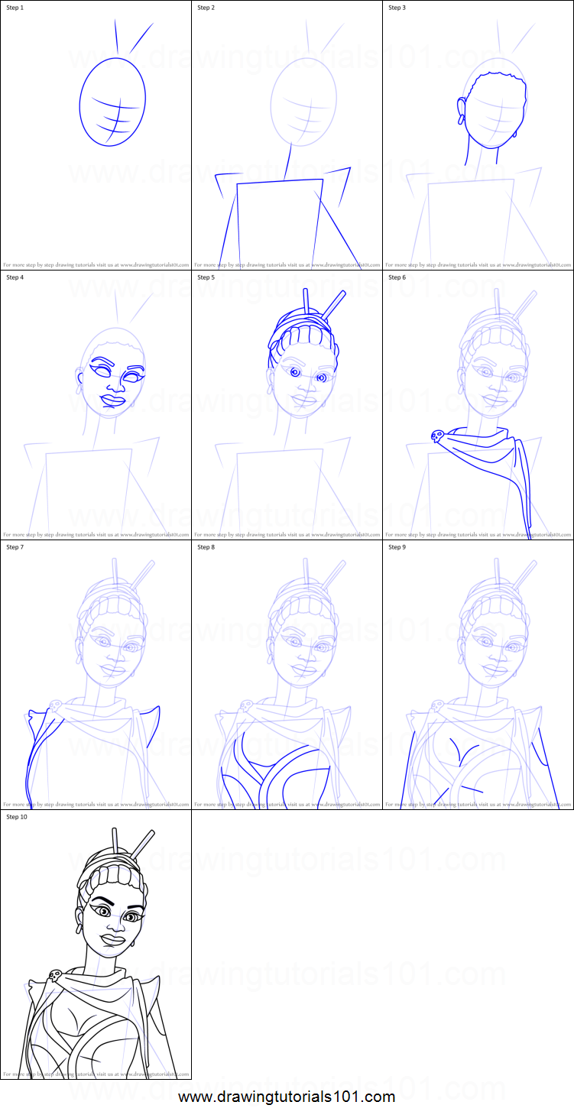Click the 'Step 7' label
574x1118 pixels.
point(15,547)
